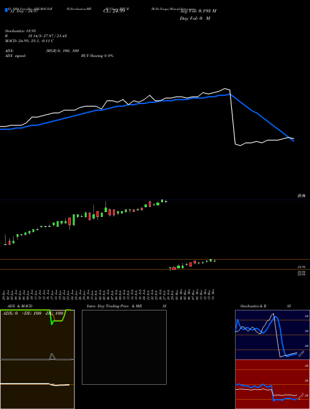Click the "SI 14/5: 27.87 / 21.48" reading
Viewport: 310px width, 409px height.
[48, 36]
